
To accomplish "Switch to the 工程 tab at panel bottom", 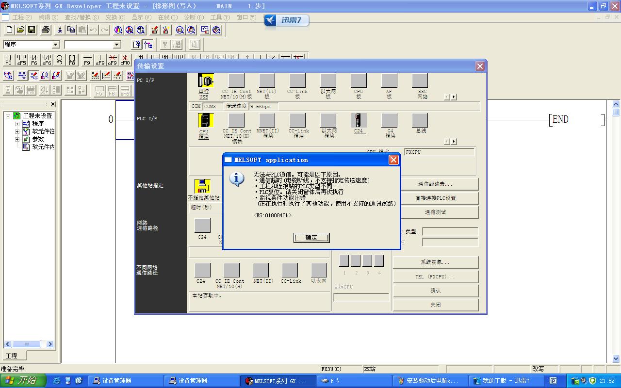I will click(x=12, y=356).
